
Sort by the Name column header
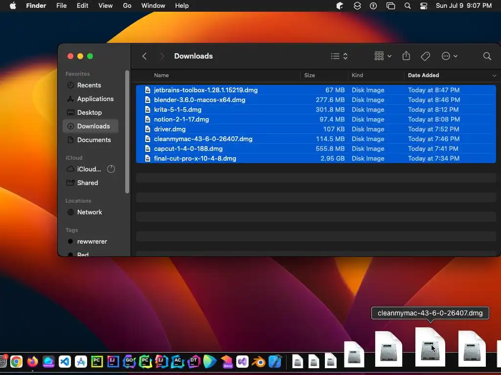point(161,75)
